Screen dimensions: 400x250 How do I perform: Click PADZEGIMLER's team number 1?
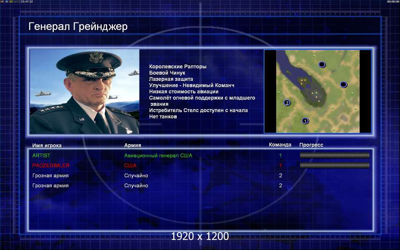click(280, 165)
